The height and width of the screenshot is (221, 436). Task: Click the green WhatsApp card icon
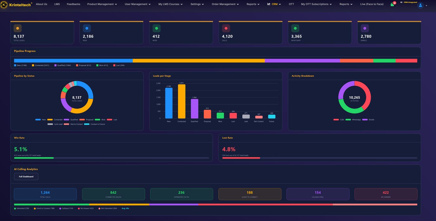[x=295, y=28]
